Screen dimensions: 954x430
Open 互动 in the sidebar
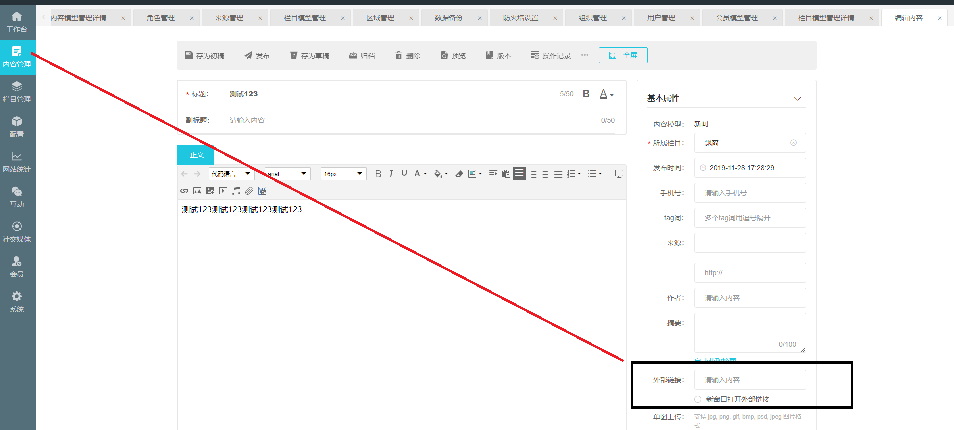coord(17,197)
